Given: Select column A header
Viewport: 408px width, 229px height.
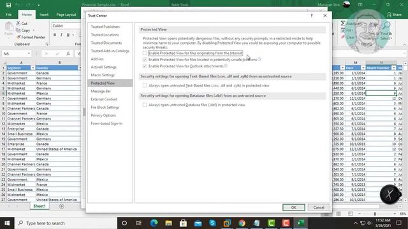Looking at the screenshot, I should pyautogui.click(x=21, y=62).
